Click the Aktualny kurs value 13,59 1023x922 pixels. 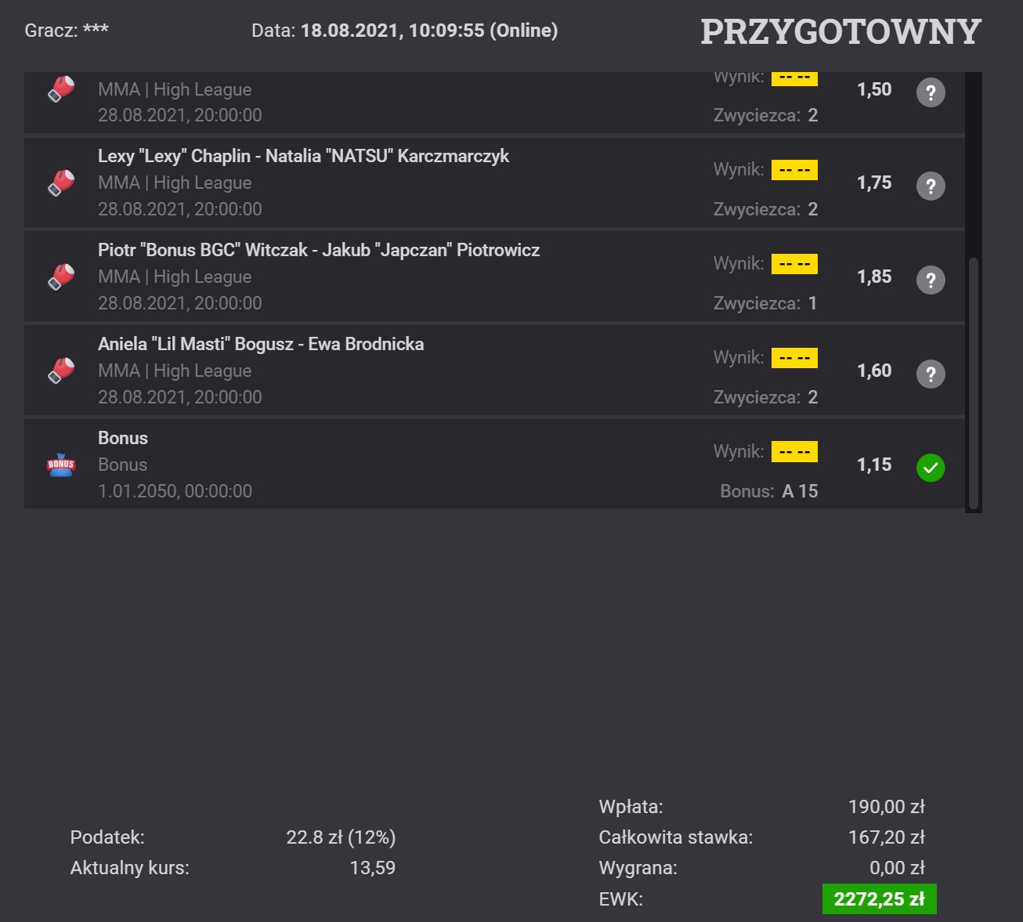(373, 868)
